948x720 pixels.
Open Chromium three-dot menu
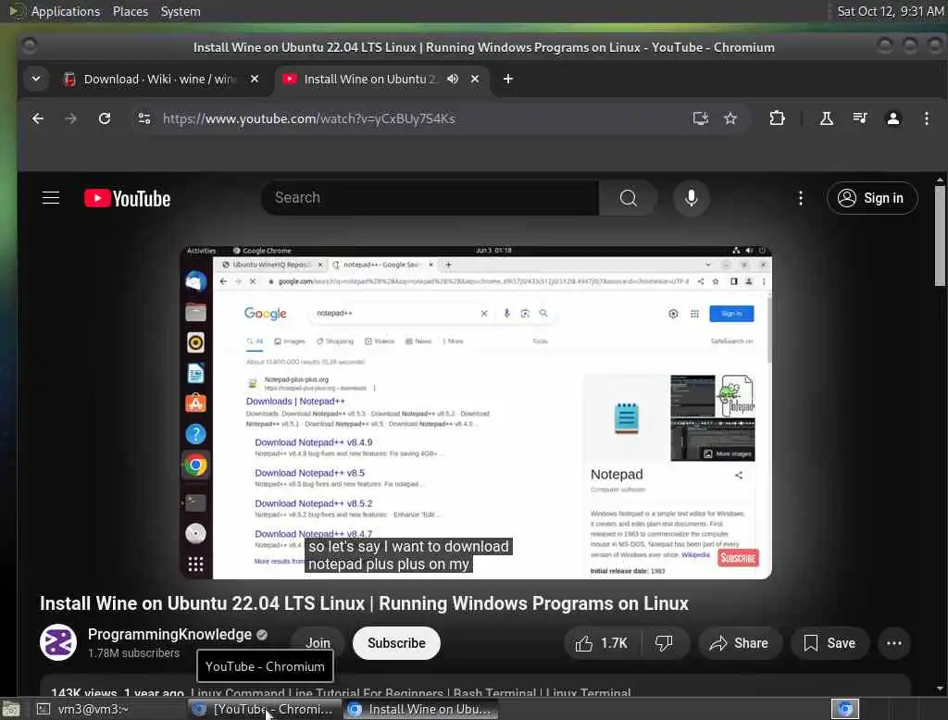click(x=926, y=118)
